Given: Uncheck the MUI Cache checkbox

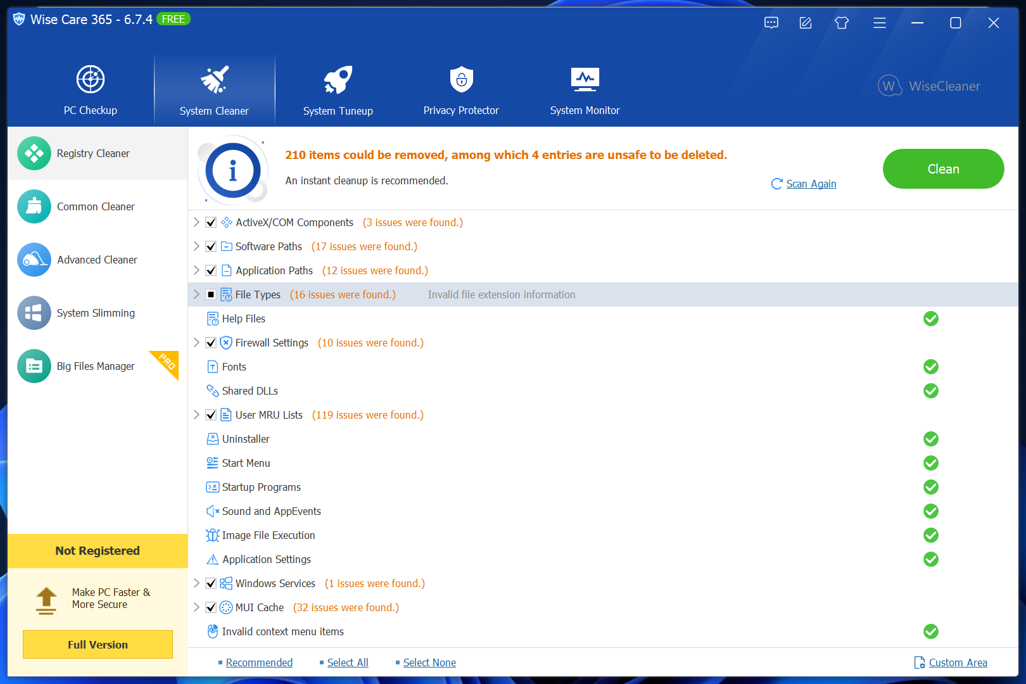Looking at the screenshot, I should pyautogui.click(x=211, y=607).
